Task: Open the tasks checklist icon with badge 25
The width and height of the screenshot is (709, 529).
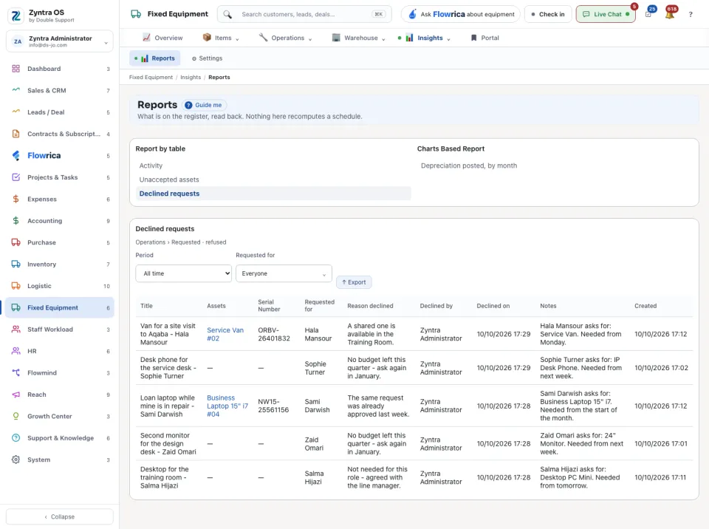Action: [x=649, y=13]
